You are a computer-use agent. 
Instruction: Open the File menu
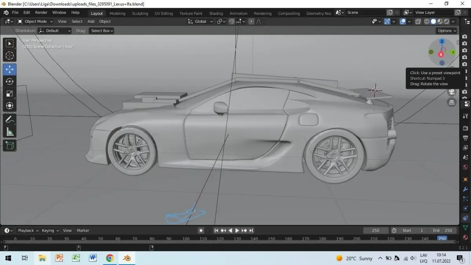[15, 13]
